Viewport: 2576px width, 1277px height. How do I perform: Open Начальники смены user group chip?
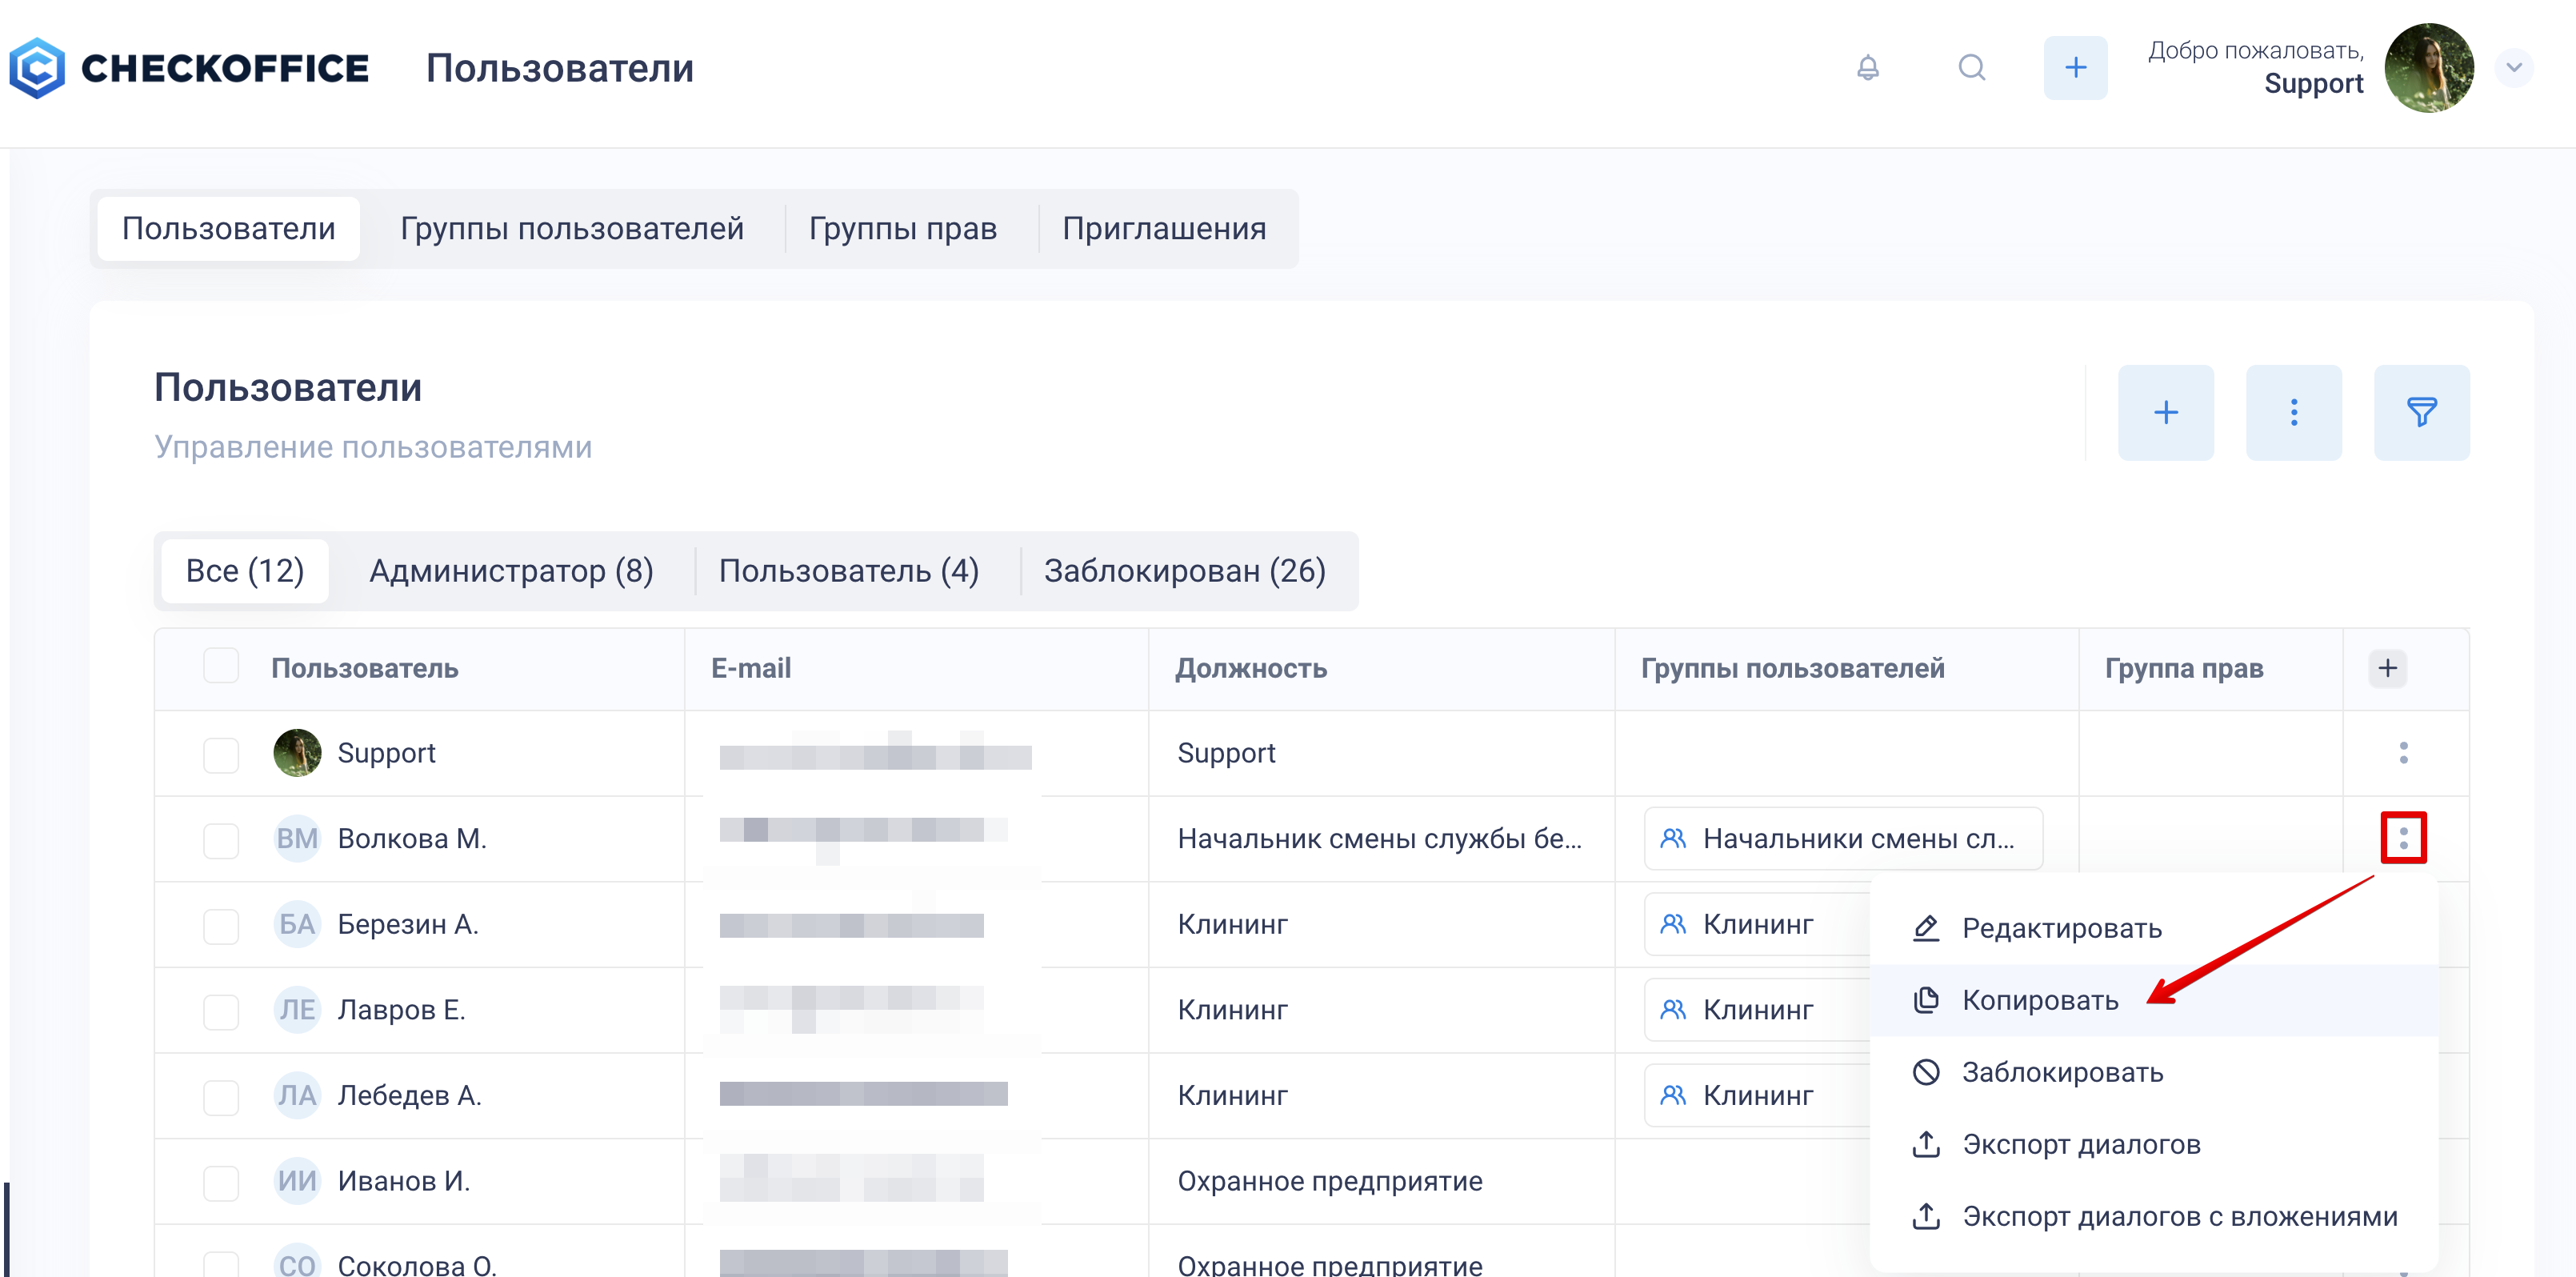click(x=1842, y=839)
